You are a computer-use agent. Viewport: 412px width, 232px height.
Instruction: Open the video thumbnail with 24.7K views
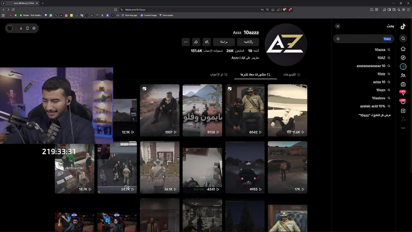(117, 168)
